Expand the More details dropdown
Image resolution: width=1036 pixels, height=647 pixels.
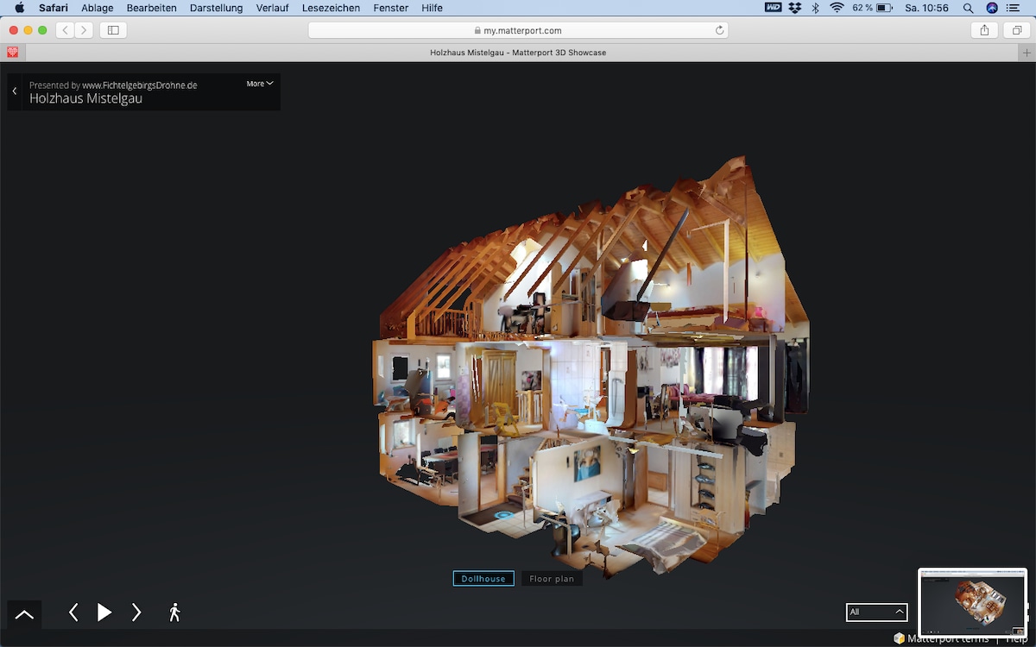tap(259, 84)
